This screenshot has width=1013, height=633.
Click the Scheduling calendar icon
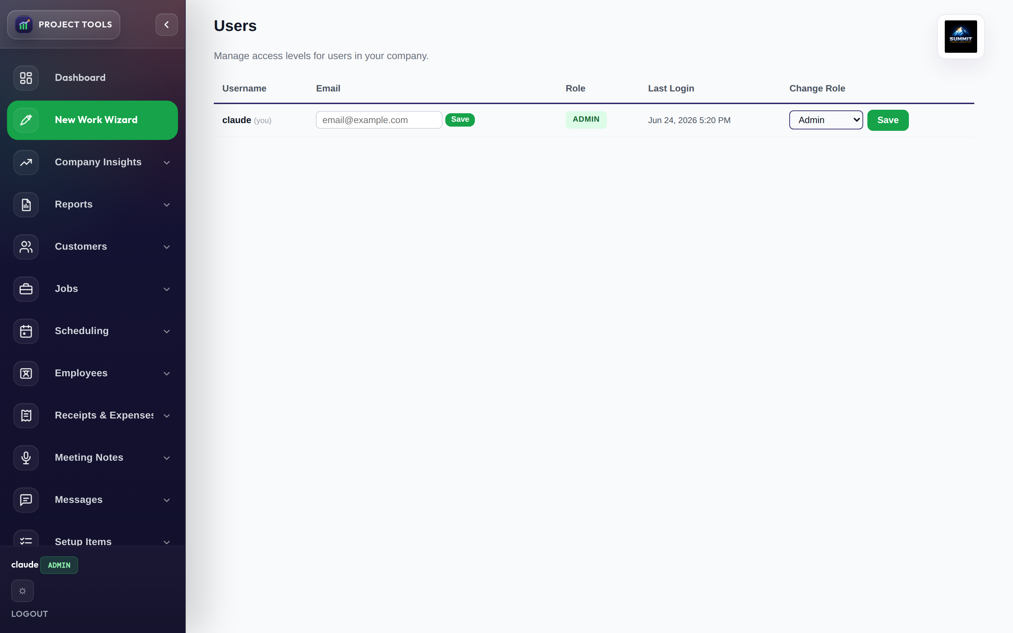pyautogui.click(x=26, y=331)
